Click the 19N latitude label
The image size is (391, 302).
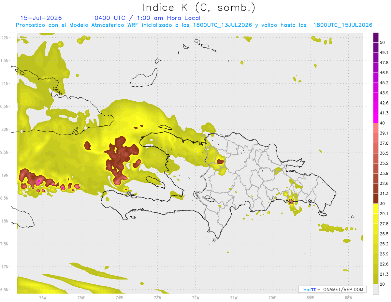point(5,175)
